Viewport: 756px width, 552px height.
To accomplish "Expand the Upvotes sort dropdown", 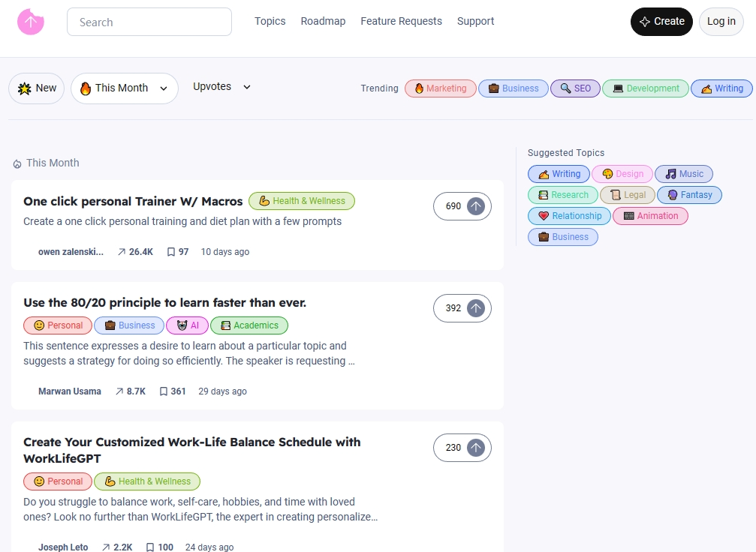I will click(x=221, y=87).
